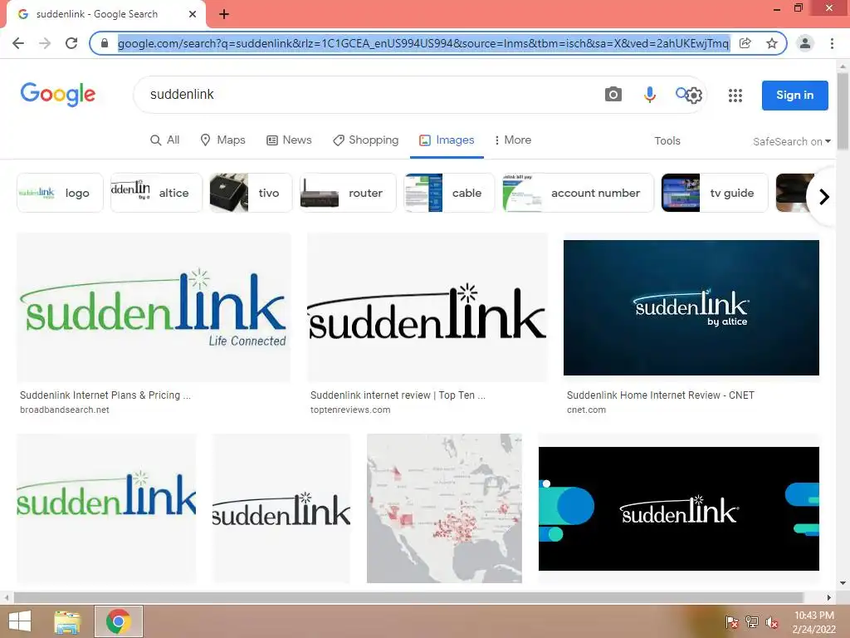The width and height of the screenshot is (850, 638).
Task: Bookmark this page with the star icon
Action: 772,43
